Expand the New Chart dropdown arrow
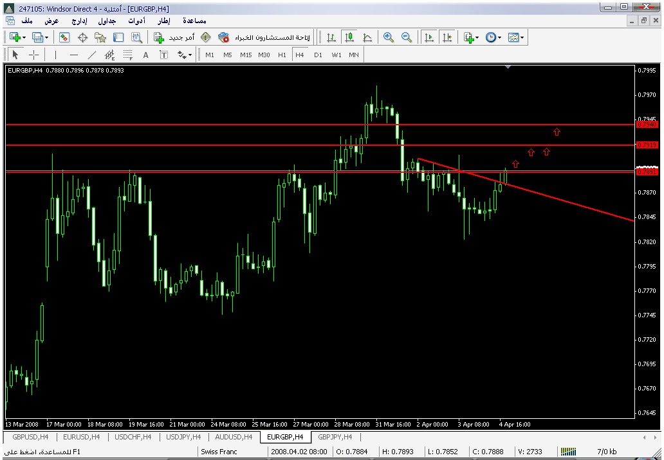 (24, 38)
